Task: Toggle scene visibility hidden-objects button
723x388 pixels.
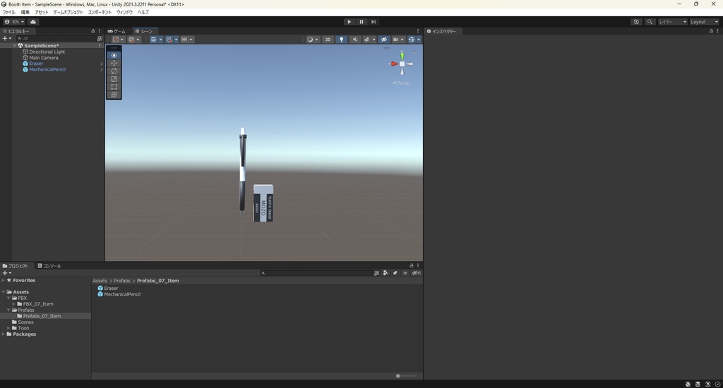Action: [x=383, y=40]
